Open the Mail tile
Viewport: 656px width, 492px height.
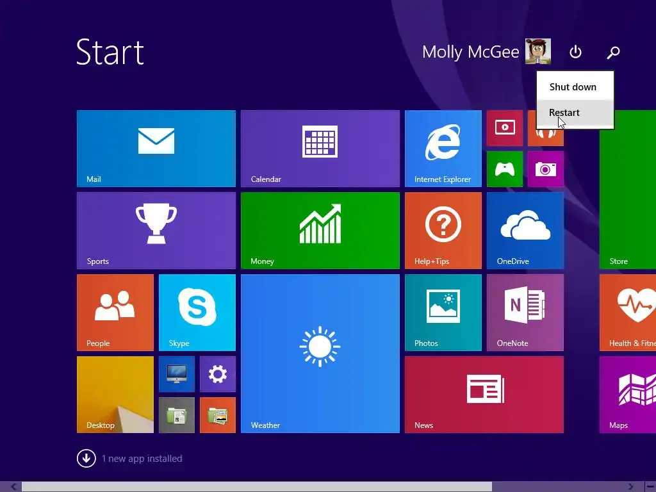pyautogui.click(x=156, y=149)
